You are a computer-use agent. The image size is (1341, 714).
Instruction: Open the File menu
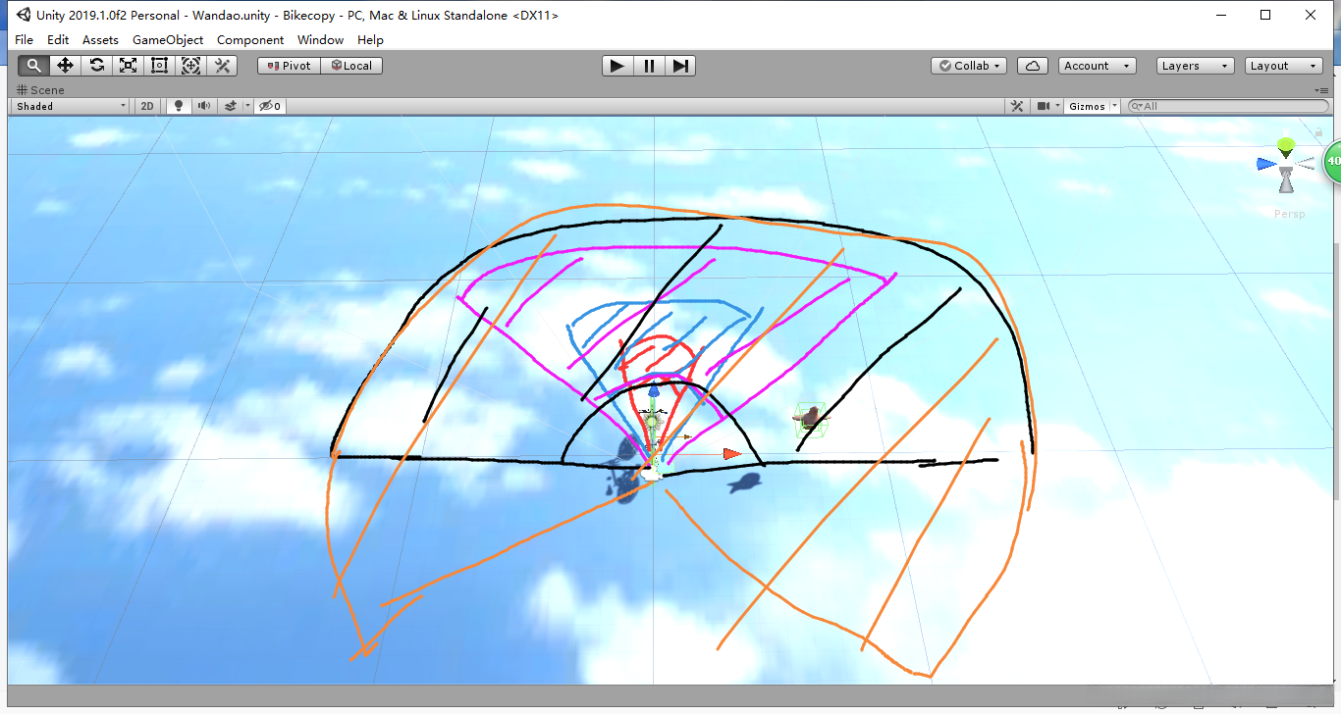point(24,39)
